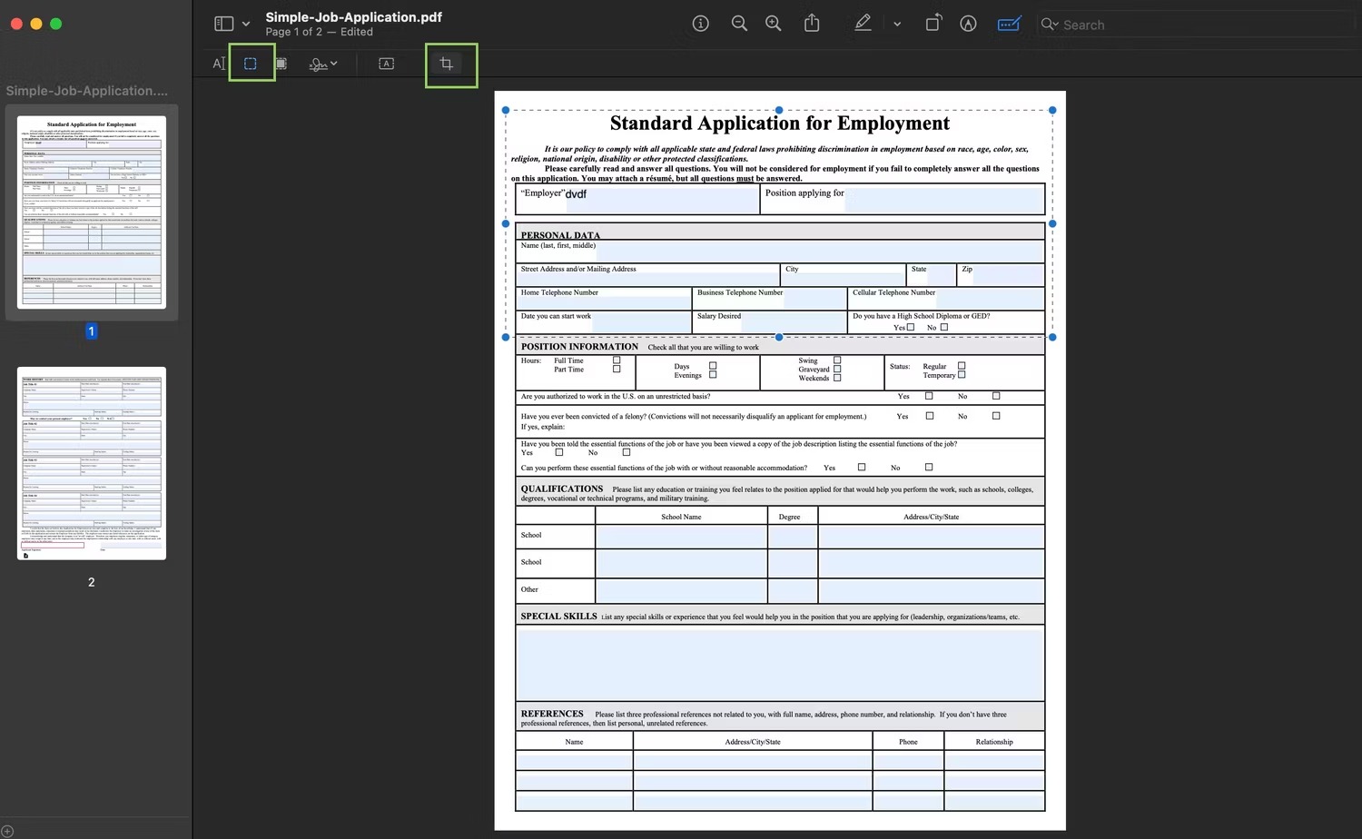
Task: Click the Date you can start work field
Action: coord(641,322)
